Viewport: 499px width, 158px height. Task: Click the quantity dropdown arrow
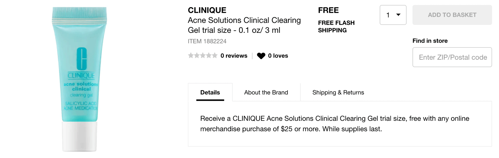coord(398,15)
